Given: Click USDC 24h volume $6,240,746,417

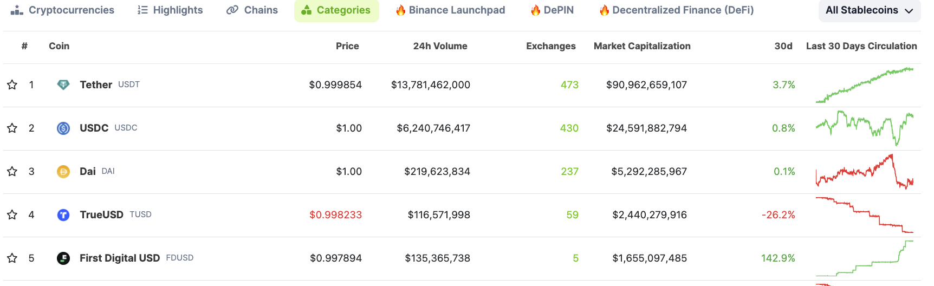Looking at the screenshot, I should click(433, 128).
